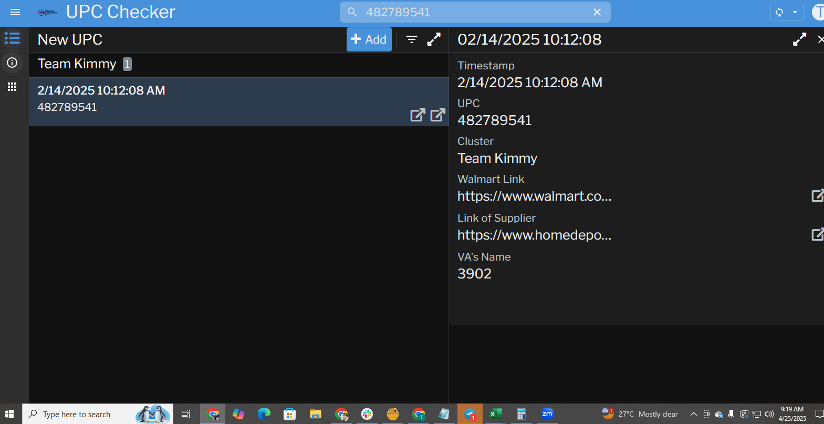Click the UPC Checker app logo
The image size is (824, 424).
(x=48, y=12)
